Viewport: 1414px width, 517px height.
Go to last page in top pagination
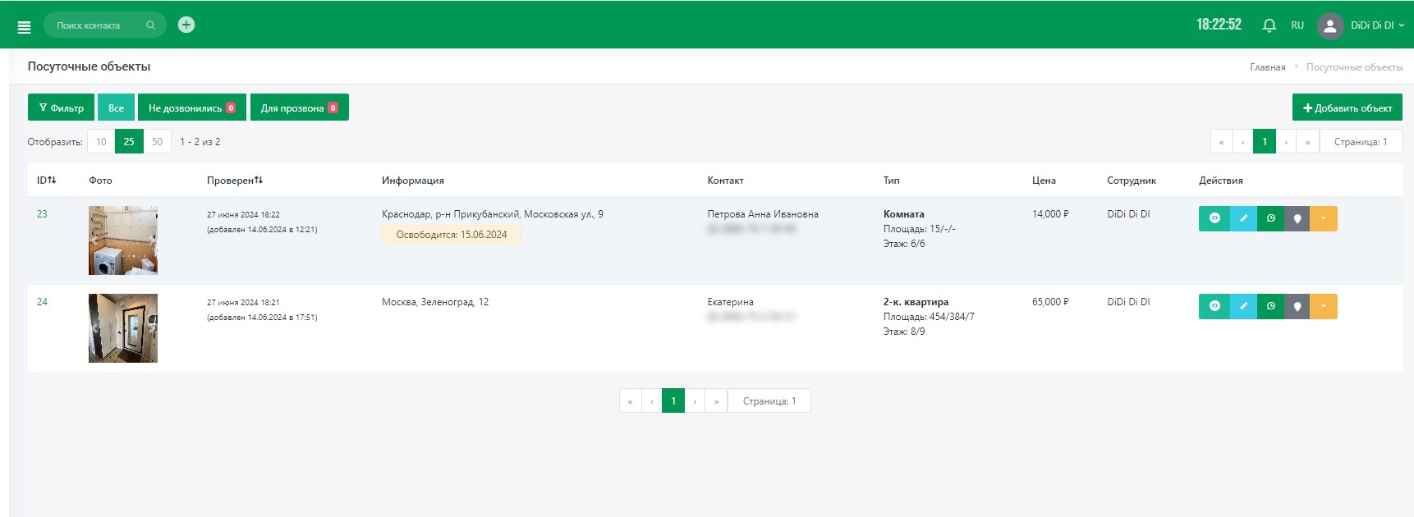coord(1307,141)
